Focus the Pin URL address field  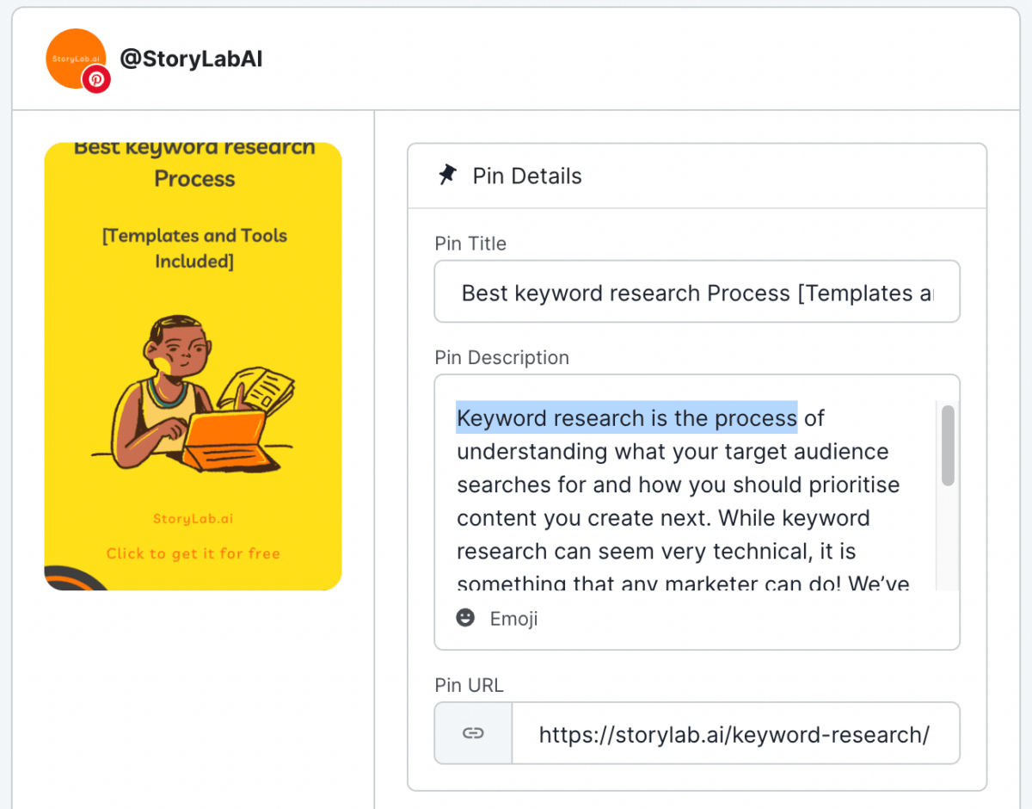click(x=734, y=734)
